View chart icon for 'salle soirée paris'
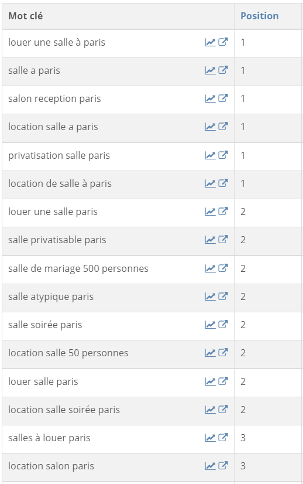Screen dimensions: 303x484 [x=210, y=325]
